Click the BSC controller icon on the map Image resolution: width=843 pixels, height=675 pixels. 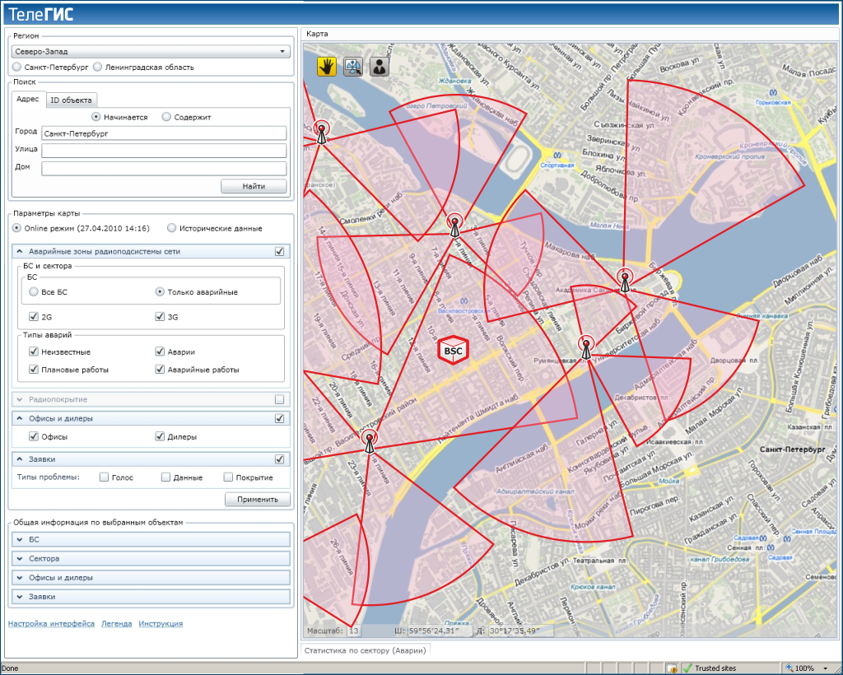pyautogui.click(x=454, y=350)
